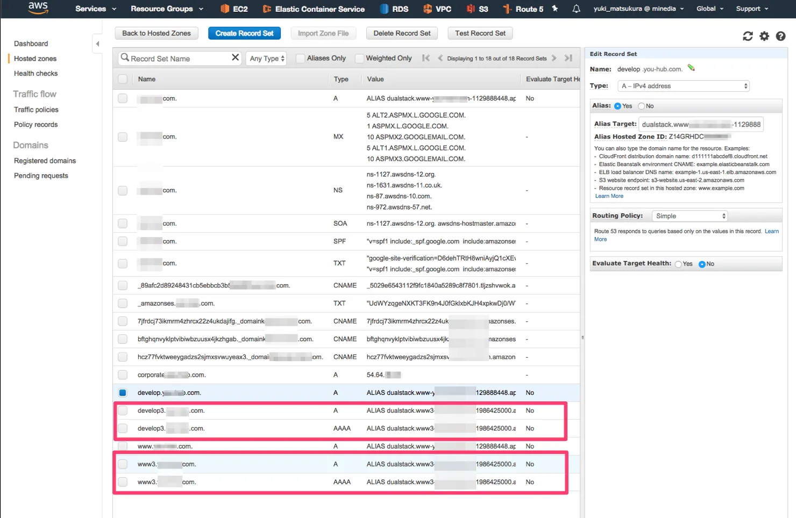Viewport: 796px width, 518px height.
Task: Click the refresh icon in the toolbar
Action: point(748,36)
